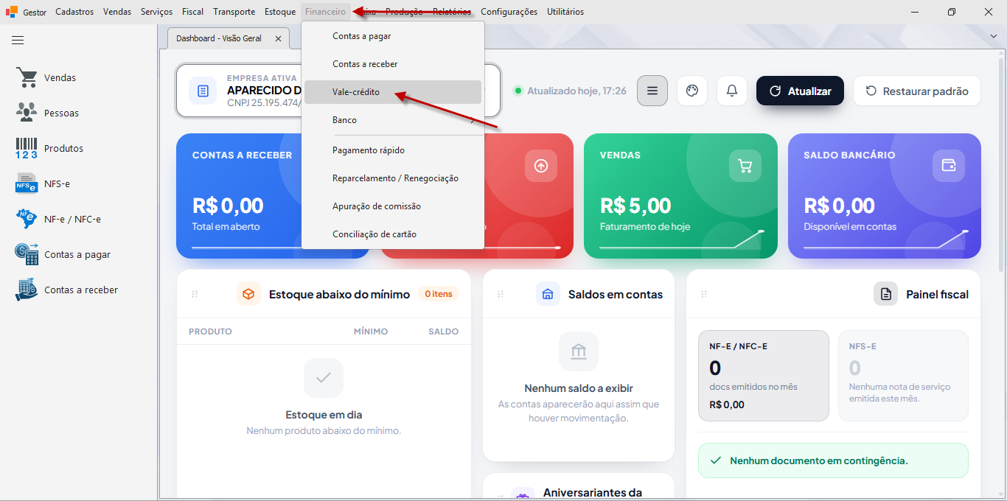
Task: Open NF-e / NFC-e in the sidebar
Action: (x=58, y=219)
